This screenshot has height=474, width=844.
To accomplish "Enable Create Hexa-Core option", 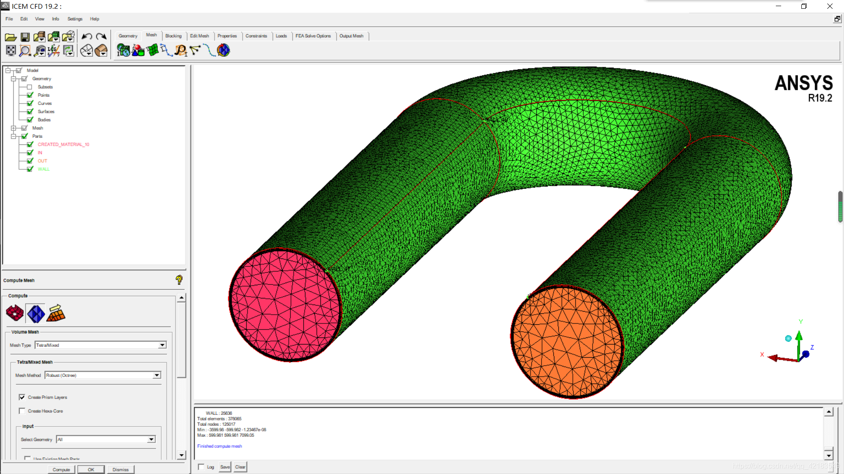I will [x=22, y=411].
